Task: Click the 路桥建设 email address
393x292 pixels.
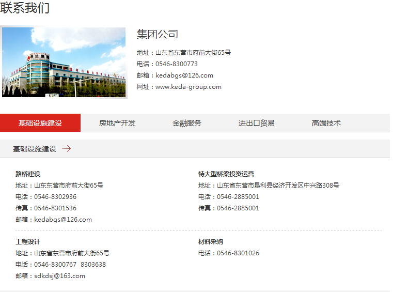Action: coord(62,220)
